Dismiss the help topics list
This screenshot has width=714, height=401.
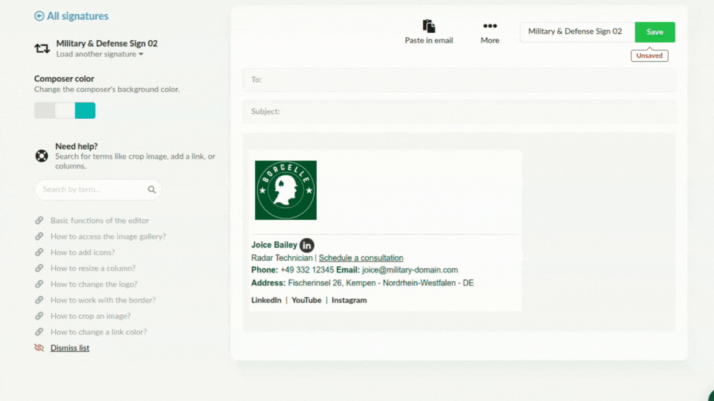coord(69,347)
